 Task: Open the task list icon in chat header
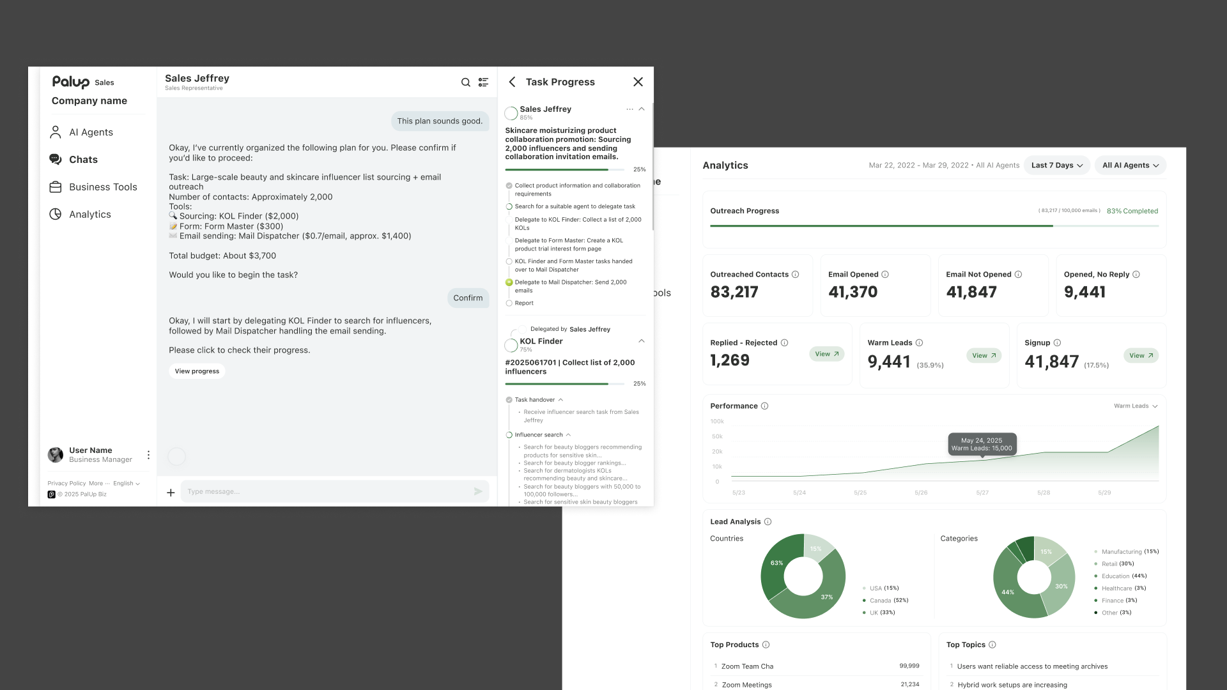(x=484, y=82)
